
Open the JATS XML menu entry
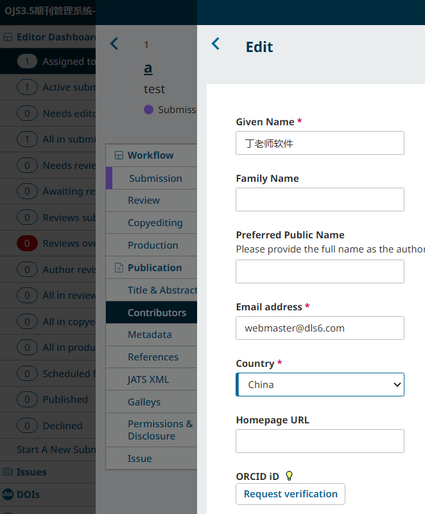pos(148,380)
